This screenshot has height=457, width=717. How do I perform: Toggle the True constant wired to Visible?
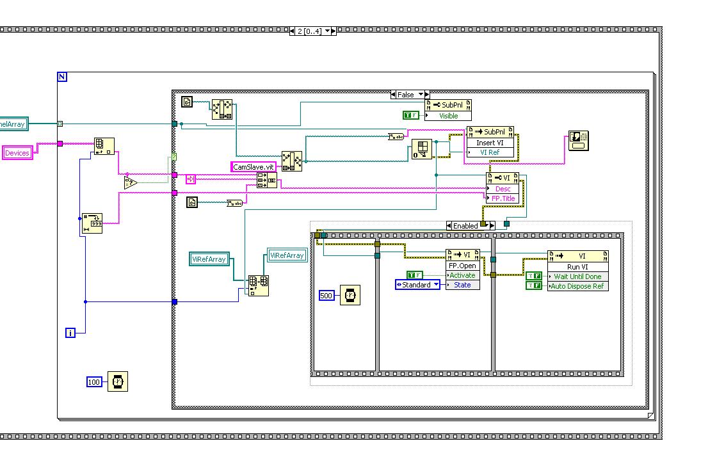coord(410,115)
